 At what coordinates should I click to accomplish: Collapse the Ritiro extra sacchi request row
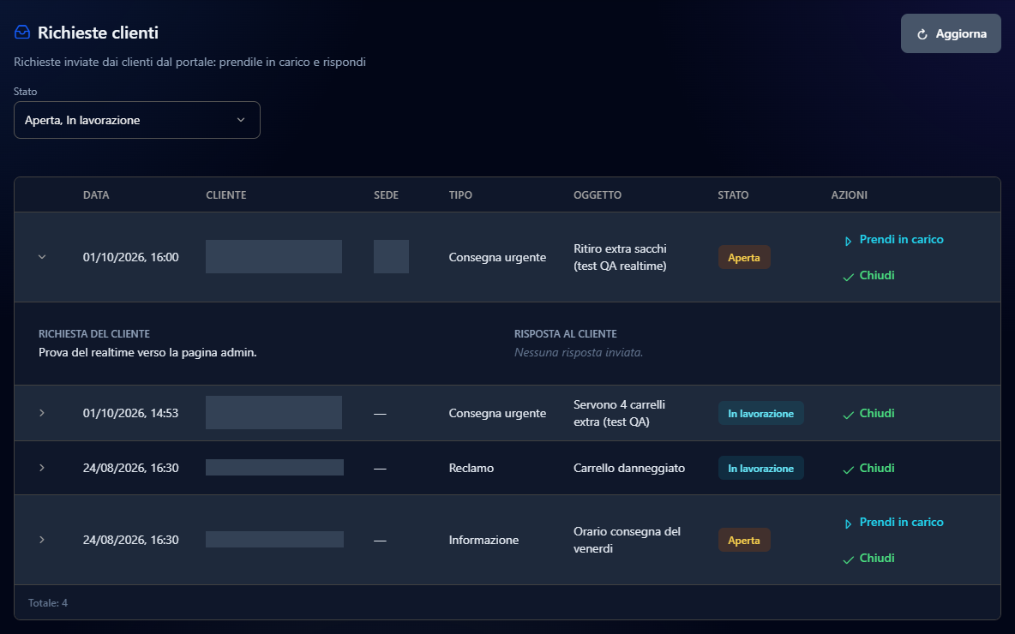[42, 258]
